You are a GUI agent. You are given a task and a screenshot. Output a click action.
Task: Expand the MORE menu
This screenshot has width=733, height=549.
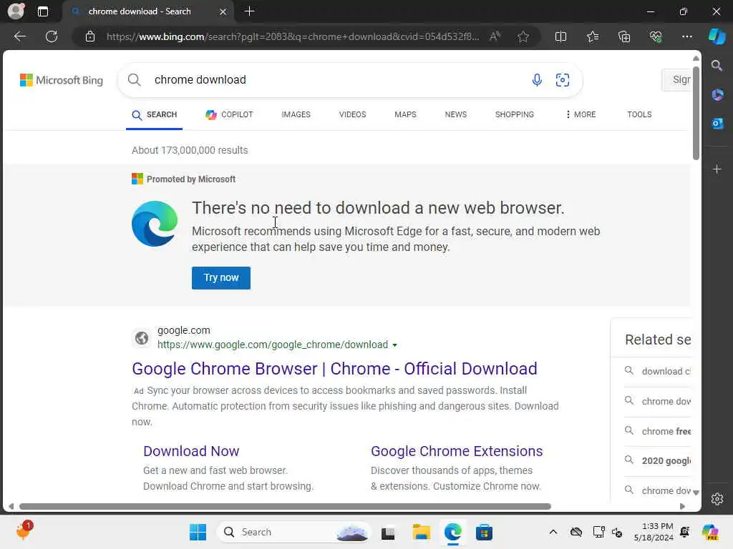pos(581,115)
